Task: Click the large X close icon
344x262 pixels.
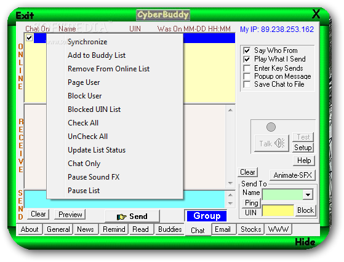Action: (316, 14)
